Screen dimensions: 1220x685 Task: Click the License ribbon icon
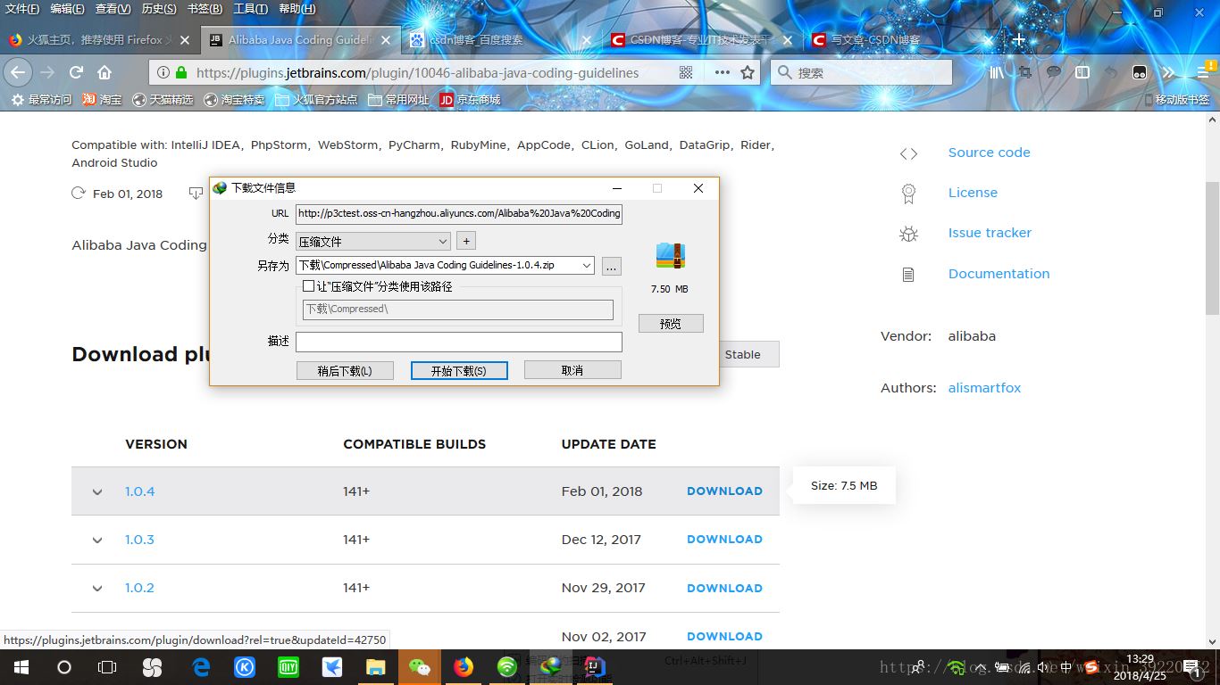[x=908, y=193]
